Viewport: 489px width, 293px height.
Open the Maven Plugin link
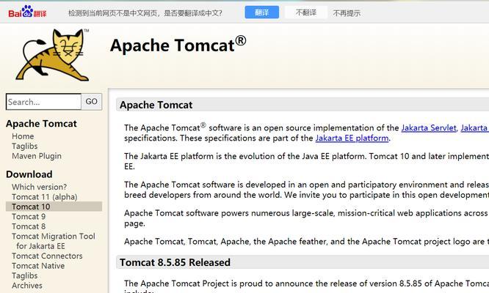(37, 156)
